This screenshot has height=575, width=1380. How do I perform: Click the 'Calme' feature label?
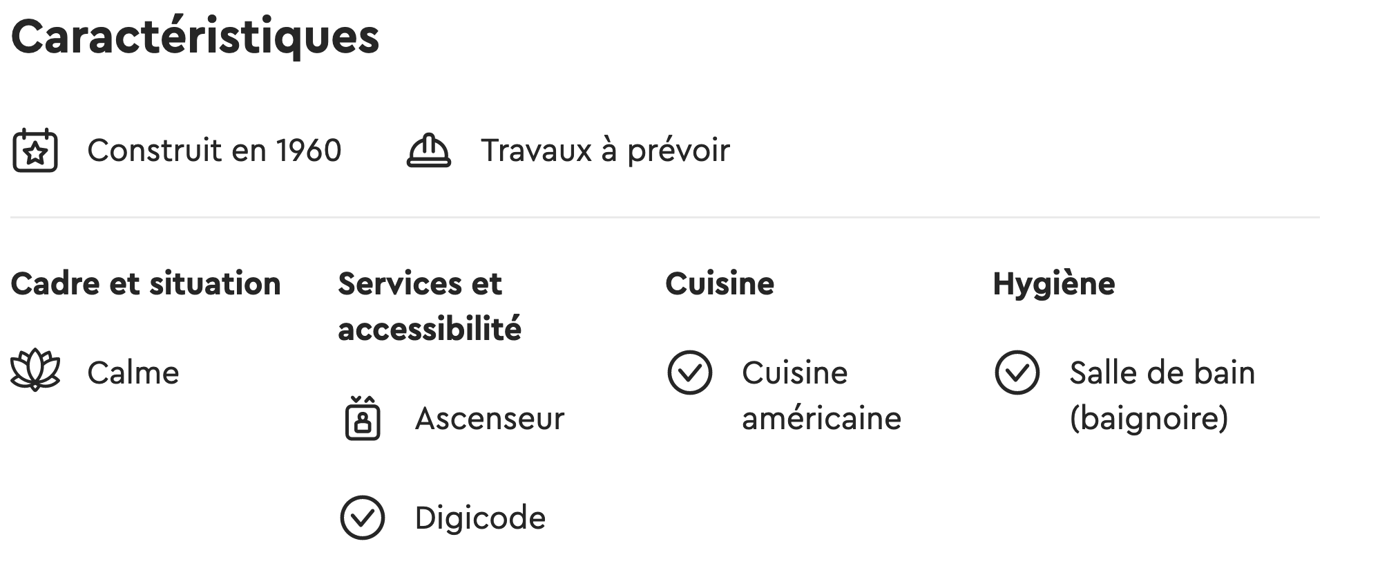(x=133, y=373)
